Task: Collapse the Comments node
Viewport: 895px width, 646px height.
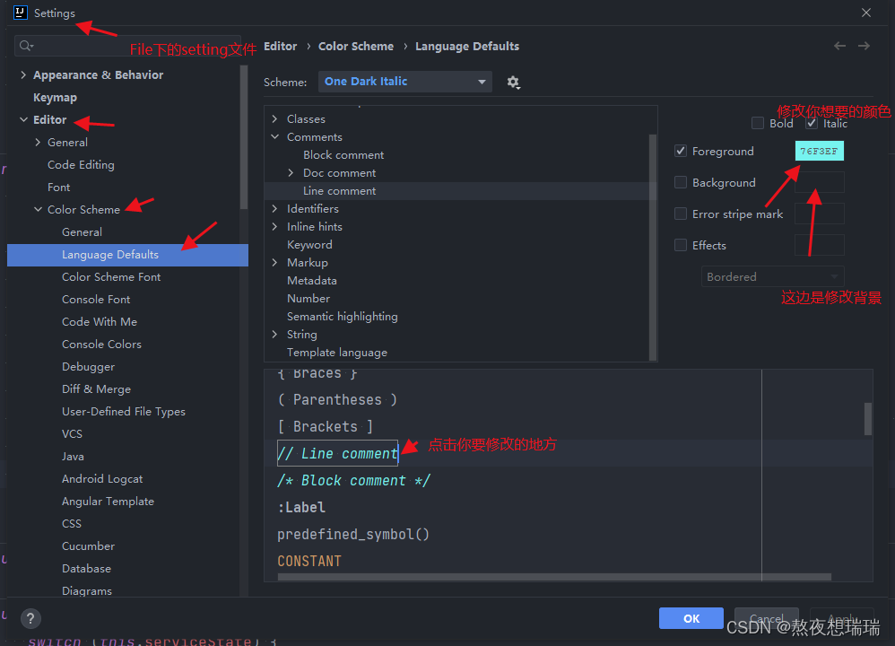Action: coord(274,136)
